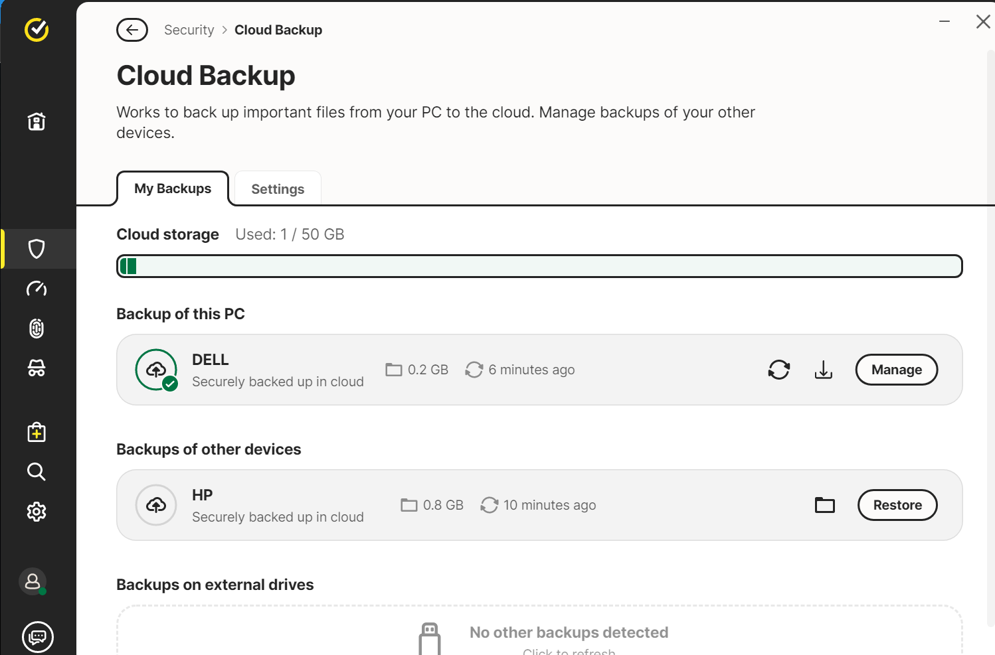Select the Security shield sidebar icon
Image resolution: width=995 pixels, height=655 pixels.
[x=37, y=249]
